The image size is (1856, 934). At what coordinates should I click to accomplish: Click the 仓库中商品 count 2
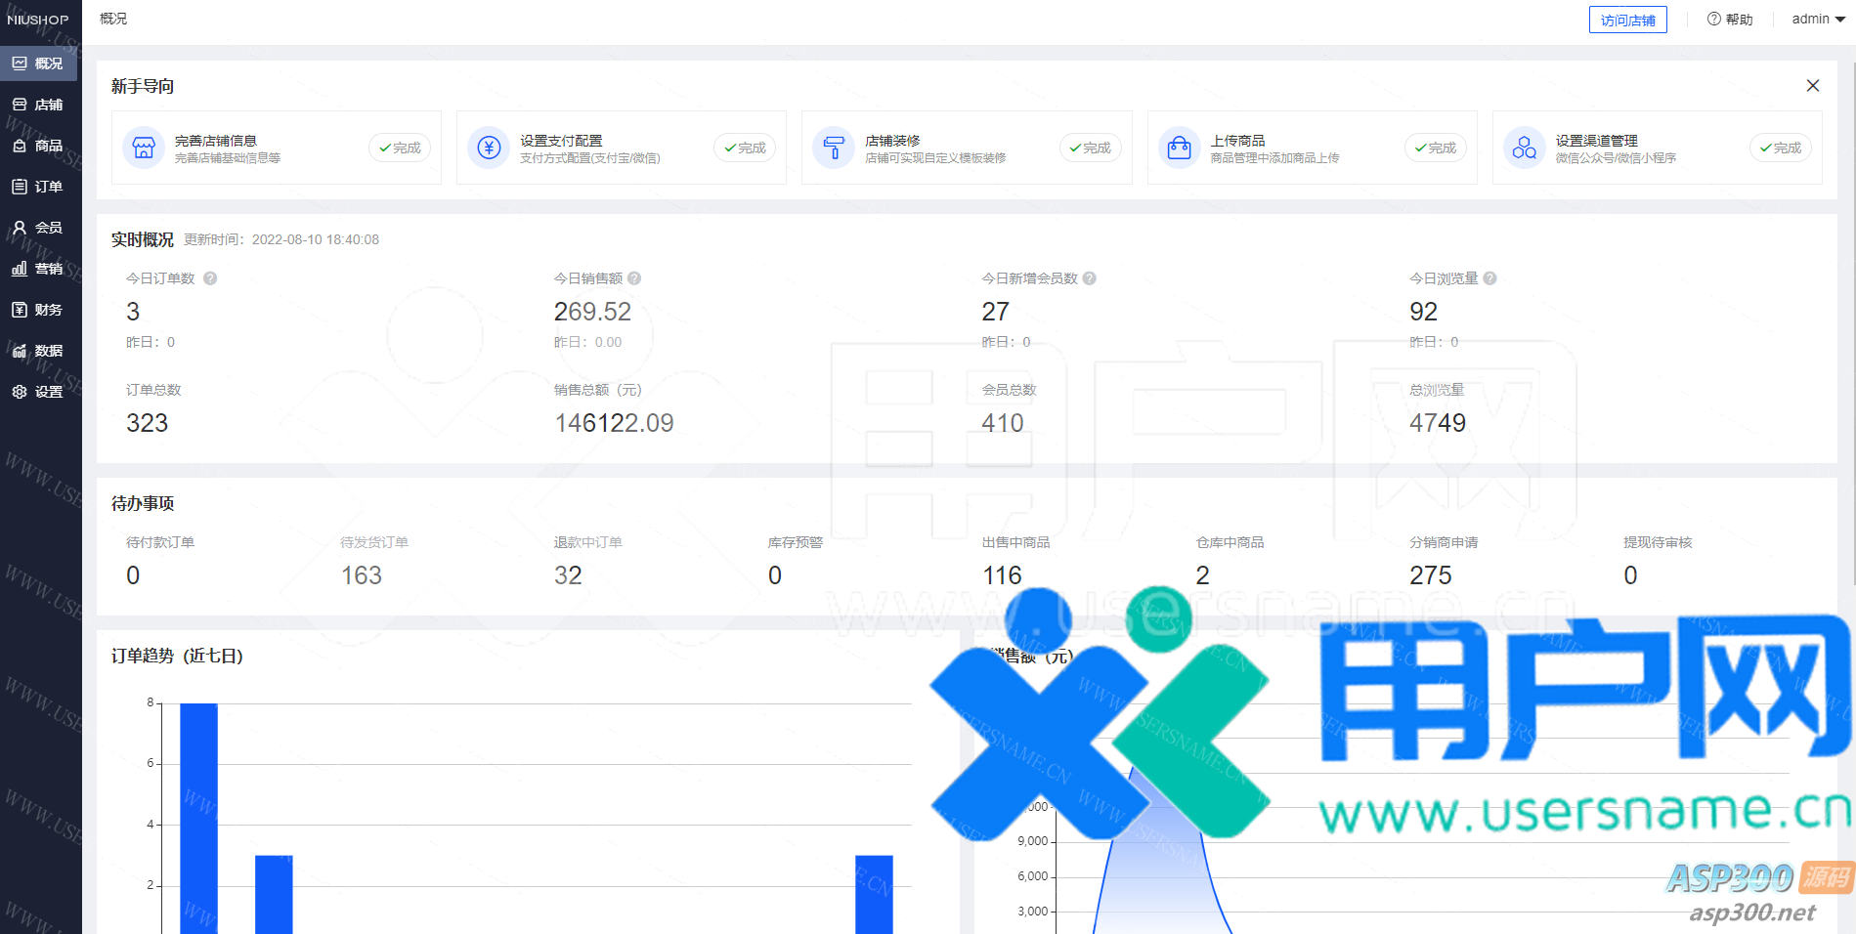[1202, 575]
